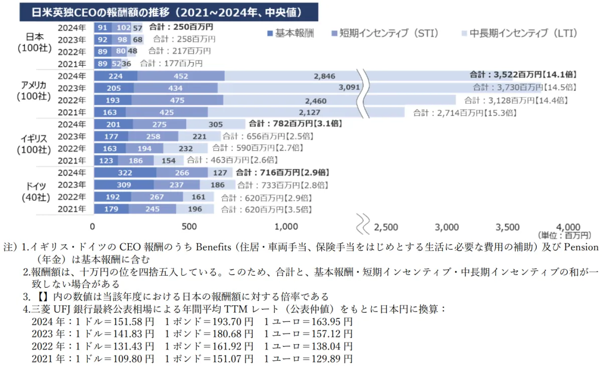602x366 pixels.
Task: Click the 短期インセンティブ (STI) legend swatch
Action: coord(334,34)
